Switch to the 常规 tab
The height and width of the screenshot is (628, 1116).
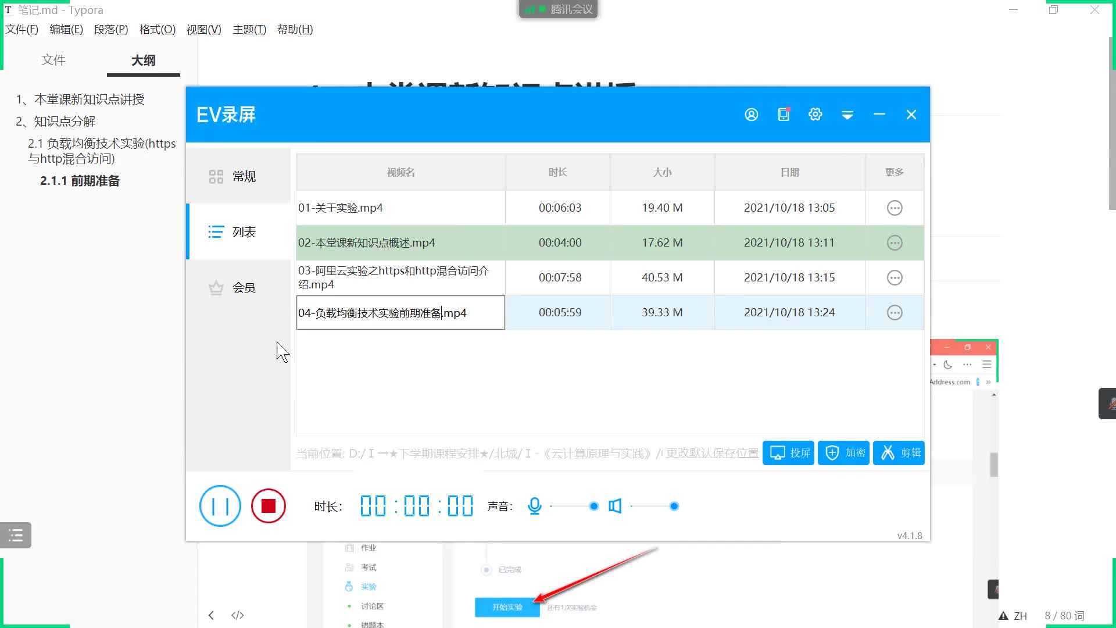(x=238, y=176)
